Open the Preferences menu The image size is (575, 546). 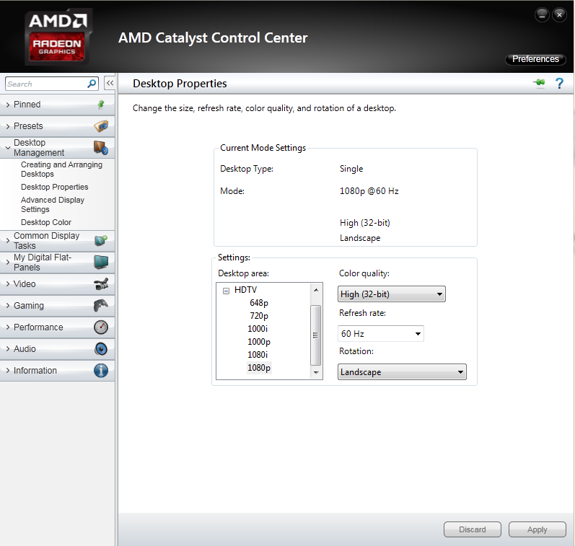tap(535, 59)
